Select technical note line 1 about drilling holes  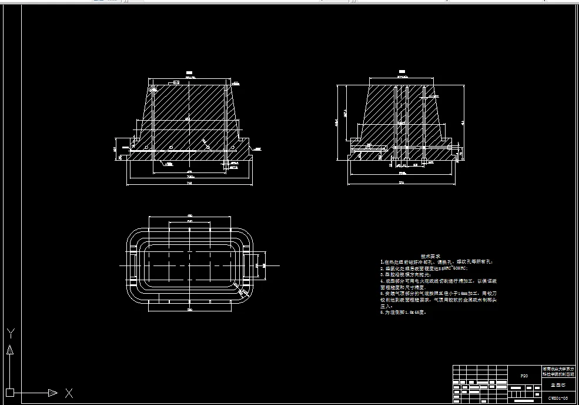pyautogui.click(x=436, y=262)
